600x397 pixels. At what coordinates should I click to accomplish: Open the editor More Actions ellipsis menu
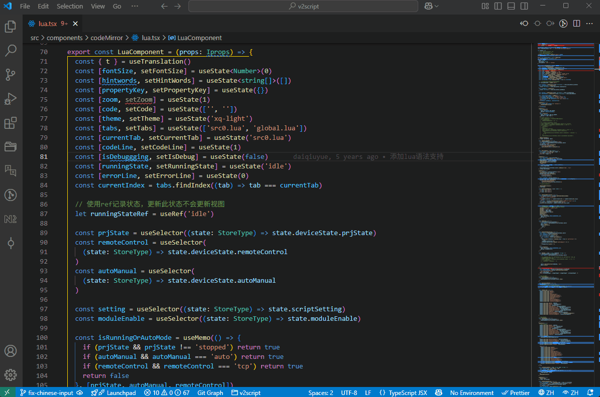[590, 24]
